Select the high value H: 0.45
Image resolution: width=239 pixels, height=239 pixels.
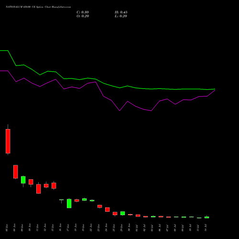121,12
